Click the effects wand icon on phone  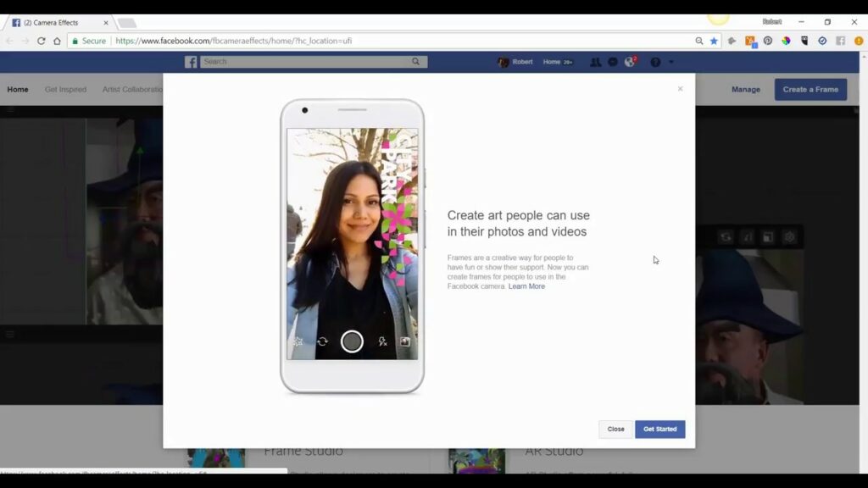click(x=298, y=342)
